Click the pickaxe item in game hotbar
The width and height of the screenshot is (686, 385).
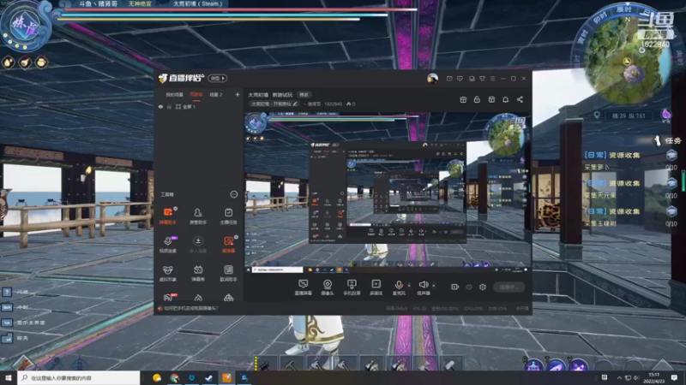tap(291, 364)
